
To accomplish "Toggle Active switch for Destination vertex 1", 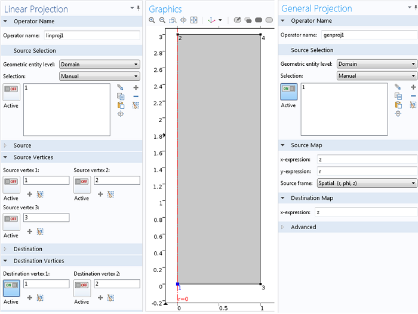I will 11,285.
